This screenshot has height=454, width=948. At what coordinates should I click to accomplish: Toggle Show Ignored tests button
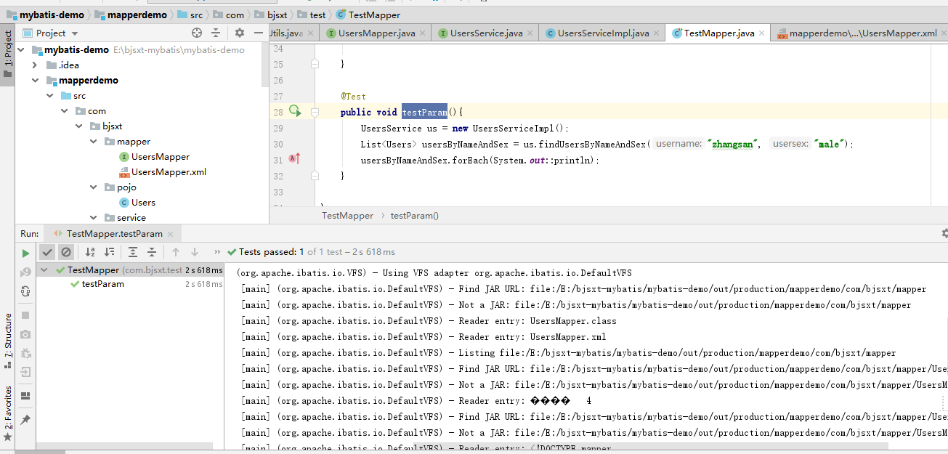[66, 252]
